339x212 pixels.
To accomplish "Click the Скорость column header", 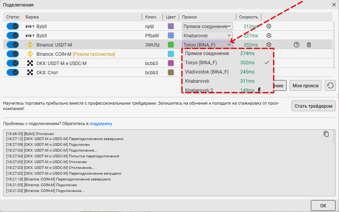I will pyautogui.click(x=248, y=17).
